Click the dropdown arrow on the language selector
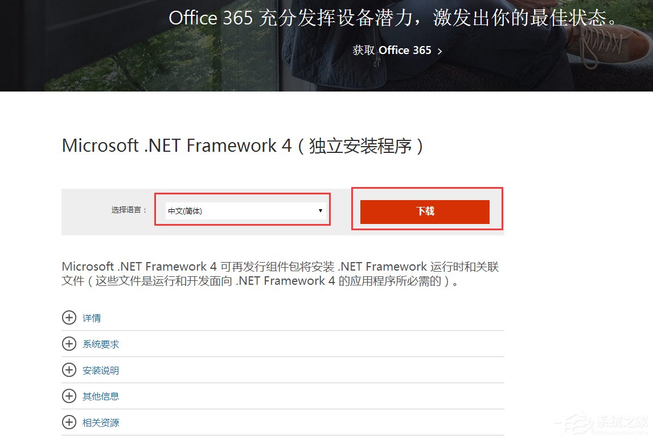This screenshot has height=440, width=653. click(320, 210)
